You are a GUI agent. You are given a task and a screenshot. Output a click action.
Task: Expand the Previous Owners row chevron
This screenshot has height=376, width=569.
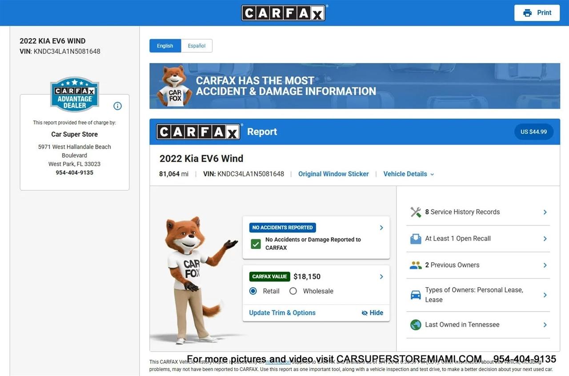point(545,265)
